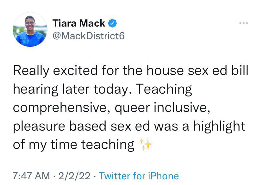Click the words "of my time teaching"
This screenshot has width=256, height=185.
73,145
